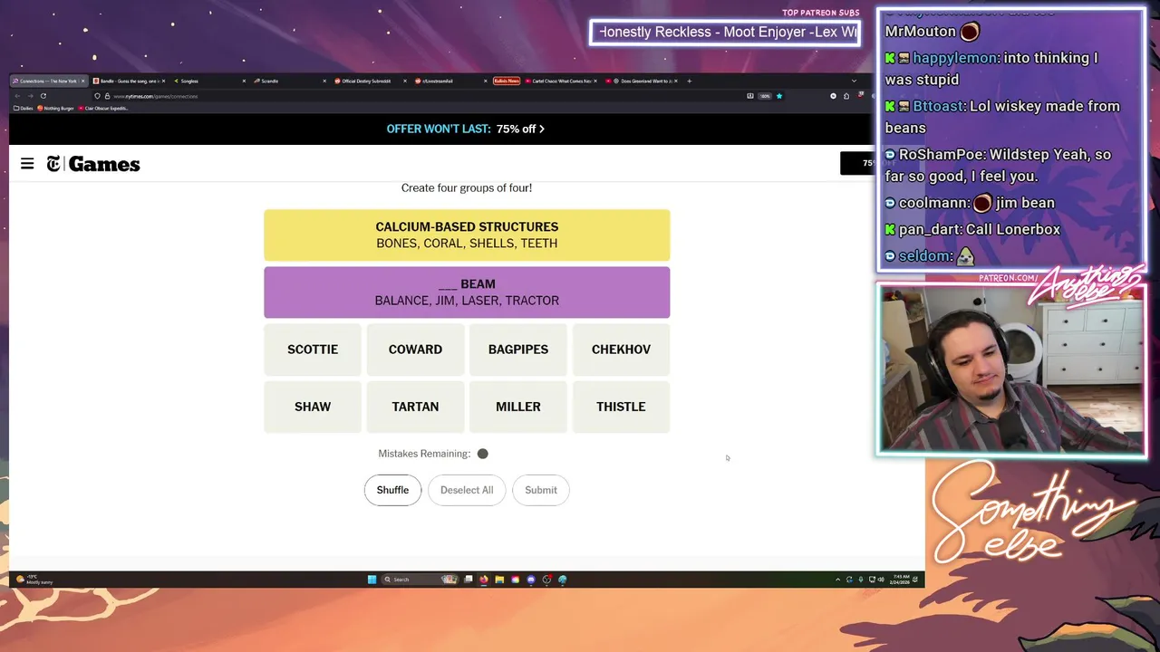Reload the Connections page
Viewport: 1160px width, 652px height.
click(x=43, y=96)
